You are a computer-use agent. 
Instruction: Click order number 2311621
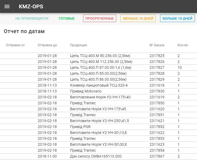tap(157, 121)
